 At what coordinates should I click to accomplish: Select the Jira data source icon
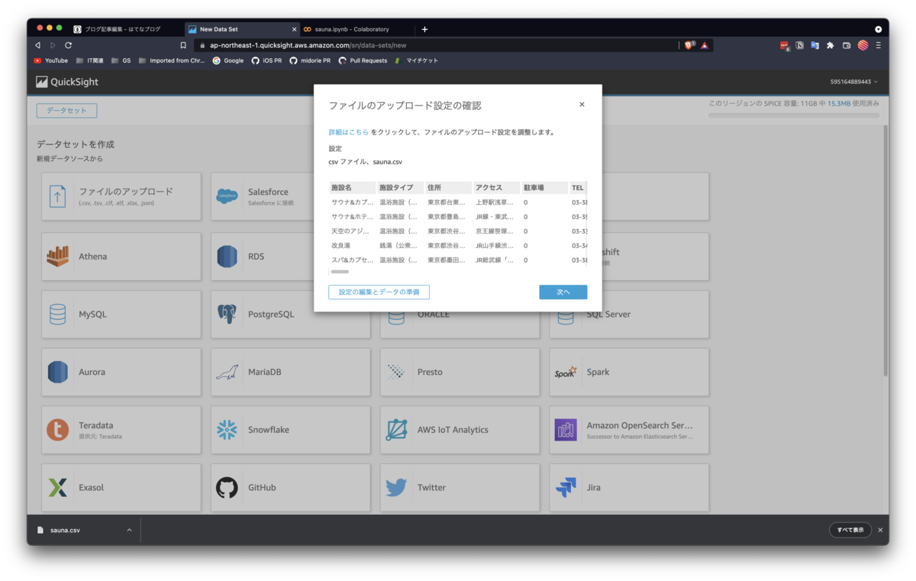coord(566,487)
